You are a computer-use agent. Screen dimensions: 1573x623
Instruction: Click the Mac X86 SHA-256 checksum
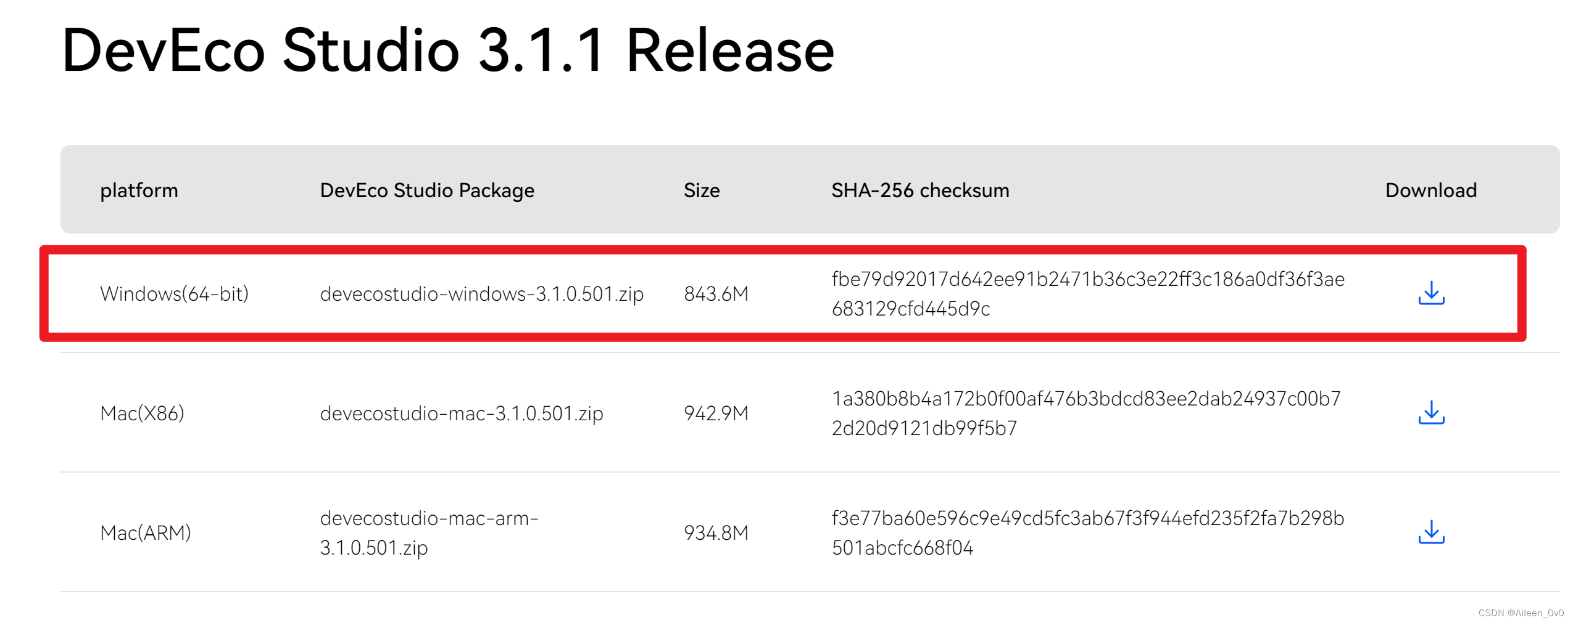coord(1085,413)
